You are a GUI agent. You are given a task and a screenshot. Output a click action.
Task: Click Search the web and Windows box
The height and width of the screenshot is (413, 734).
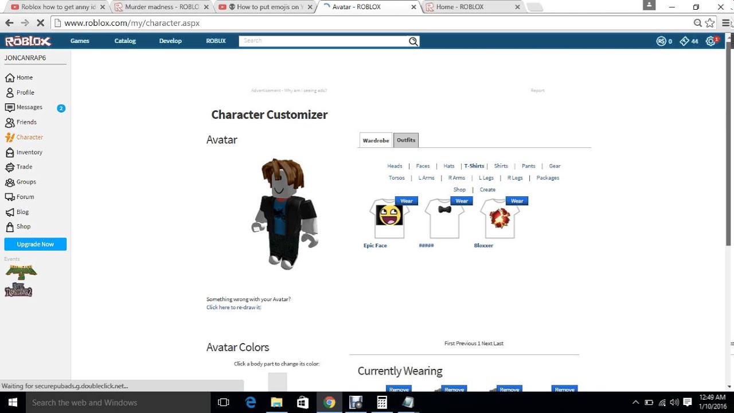pyautogui.click(x=118, y=403)
